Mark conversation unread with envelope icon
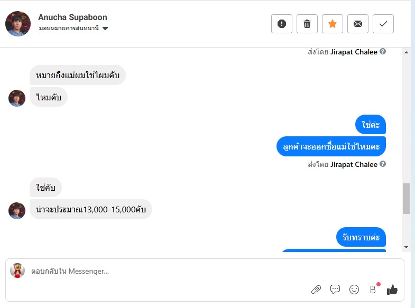 (358, 24)
